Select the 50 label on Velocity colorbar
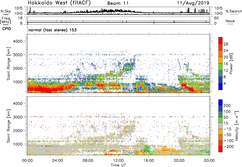 coord(226,117)
